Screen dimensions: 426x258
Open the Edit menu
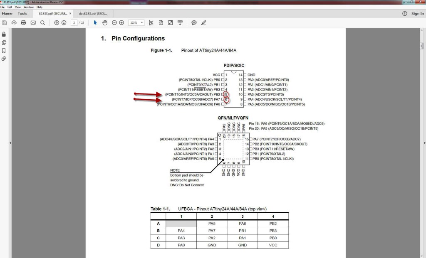click(x=10, y=7)
